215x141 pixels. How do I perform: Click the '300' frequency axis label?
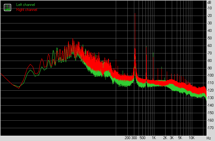134,138
